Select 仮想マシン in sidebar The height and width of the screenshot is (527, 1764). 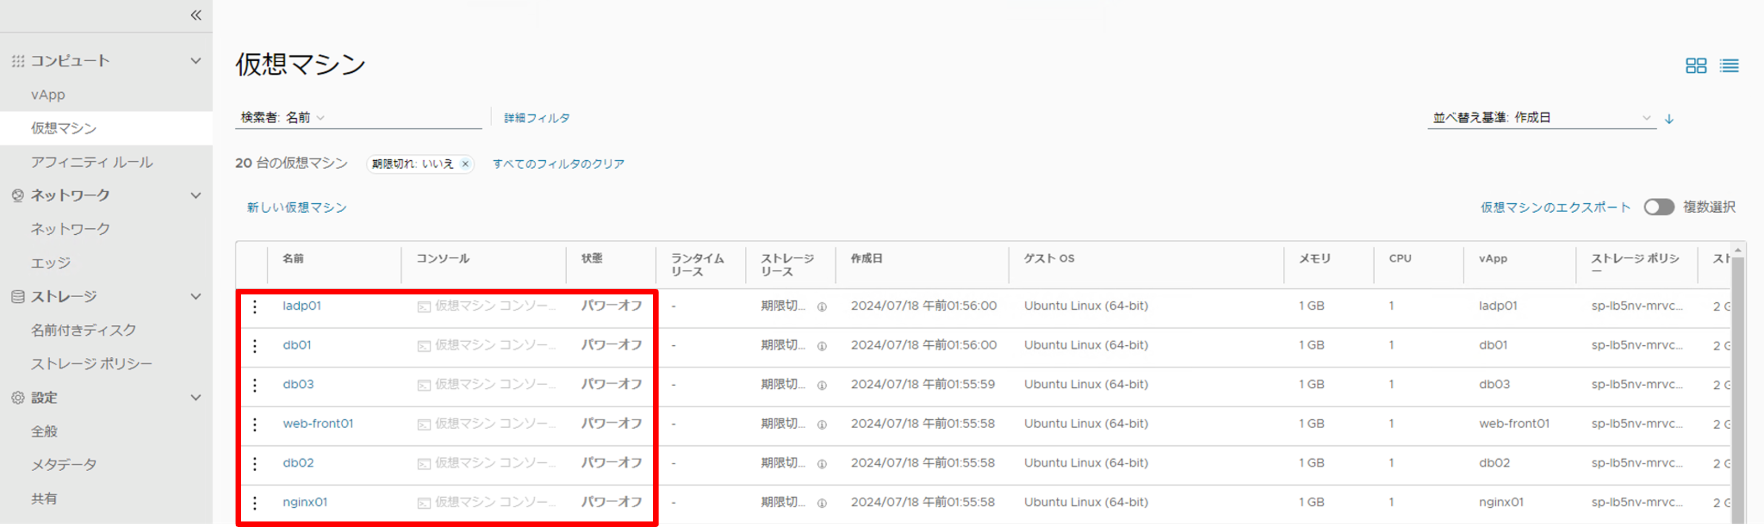[64, 128]
